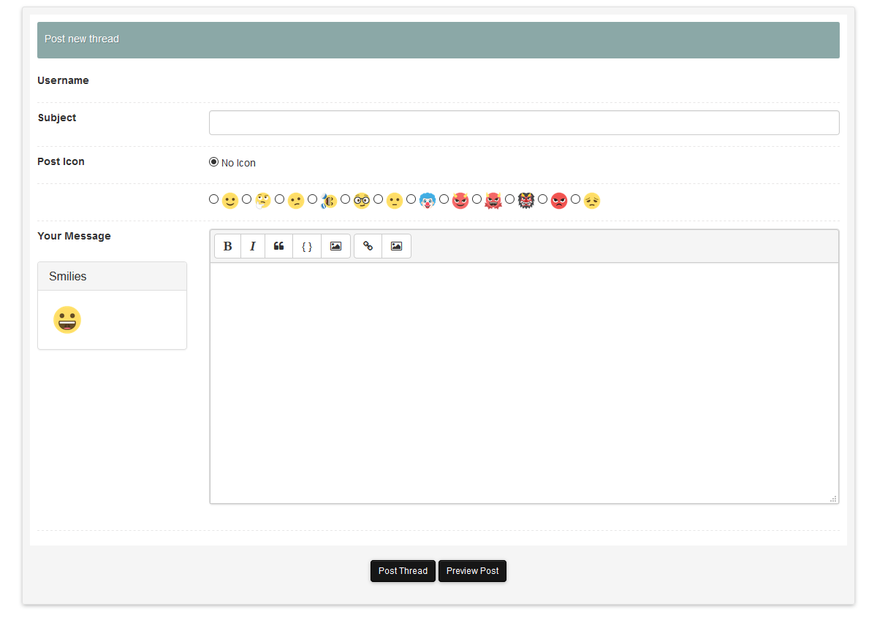Select radio button for the red devil face
The width and height of the screenshot is (877, 628).
tap(444, 199)
